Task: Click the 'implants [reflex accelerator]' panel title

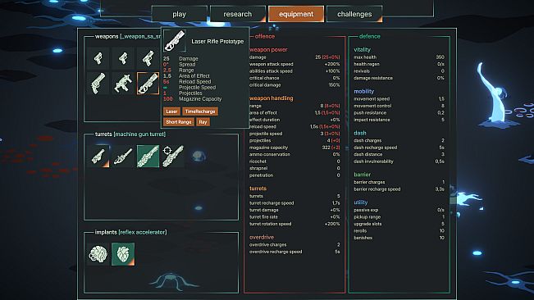Action: [130, 232]
